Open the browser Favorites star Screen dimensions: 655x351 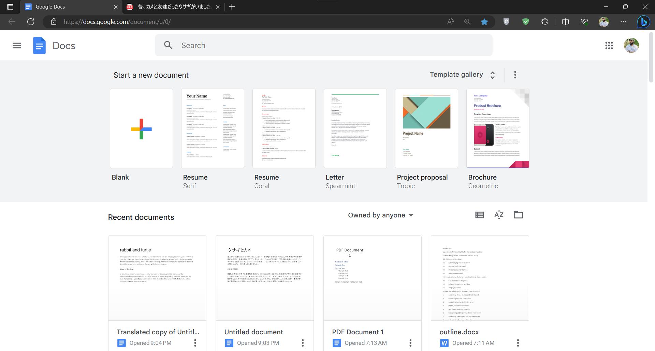484,21
